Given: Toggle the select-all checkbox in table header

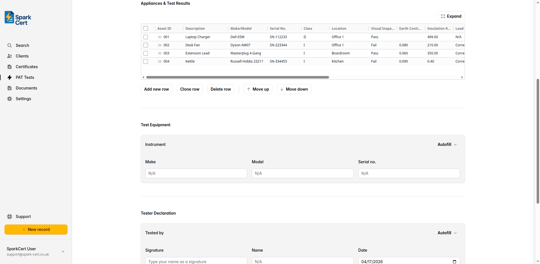Looking at the screenshot, I should point(146,28).
